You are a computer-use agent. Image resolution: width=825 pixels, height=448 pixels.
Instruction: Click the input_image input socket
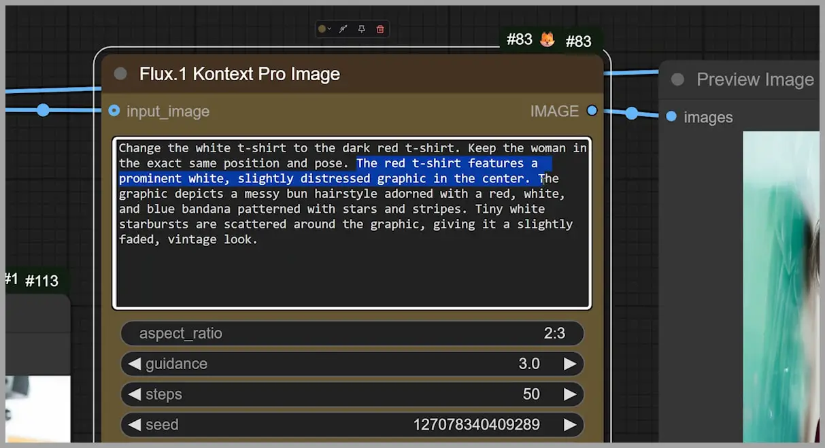tap(114, 111)
